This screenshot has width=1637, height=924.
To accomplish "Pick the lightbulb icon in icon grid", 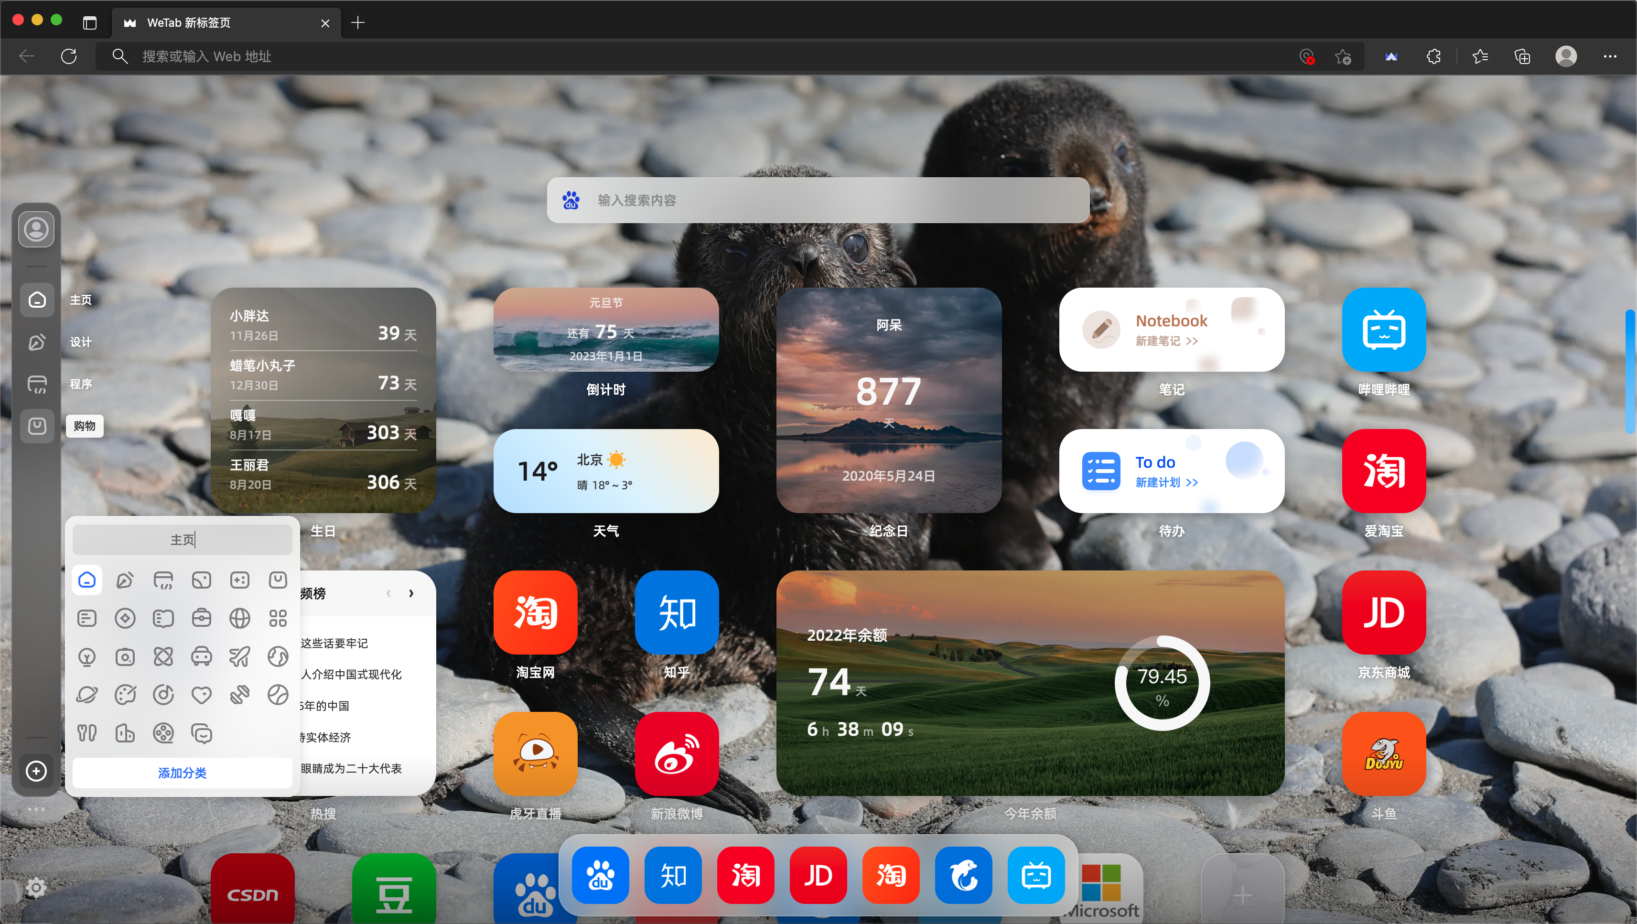I will pos(86,656).
